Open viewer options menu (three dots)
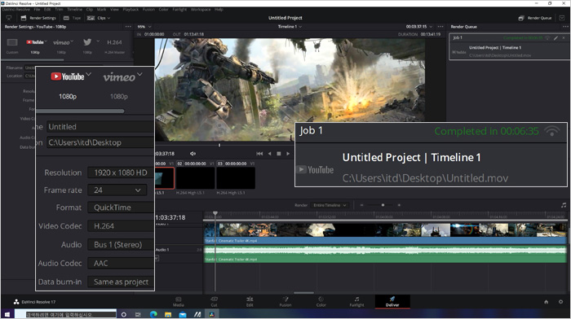This screenshot has height=319, width=571. click(440, 27)
